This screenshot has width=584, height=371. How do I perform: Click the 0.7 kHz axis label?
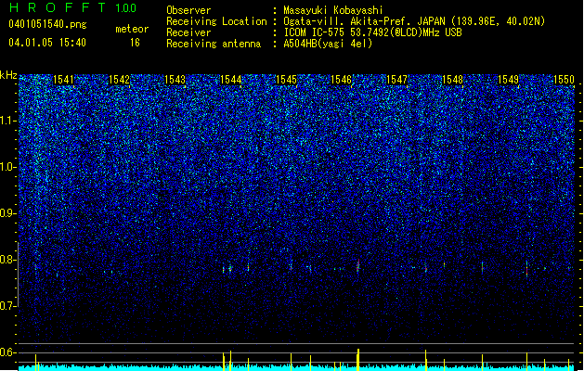coord(8,306)
